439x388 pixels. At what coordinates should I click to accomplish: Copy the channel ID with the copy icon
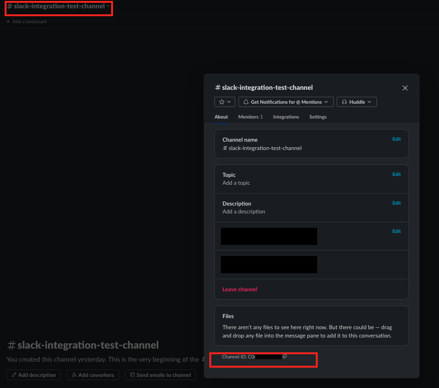[285, 357]
